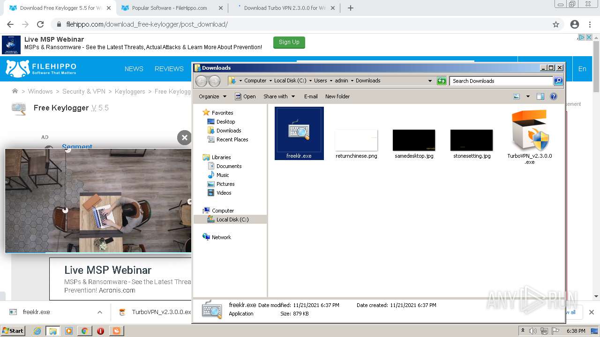The height and width of the screenshot is (337, 600).
Task: Click the Windows breadcrumb link
Action: pyautogui.click(x=40, y=91)
